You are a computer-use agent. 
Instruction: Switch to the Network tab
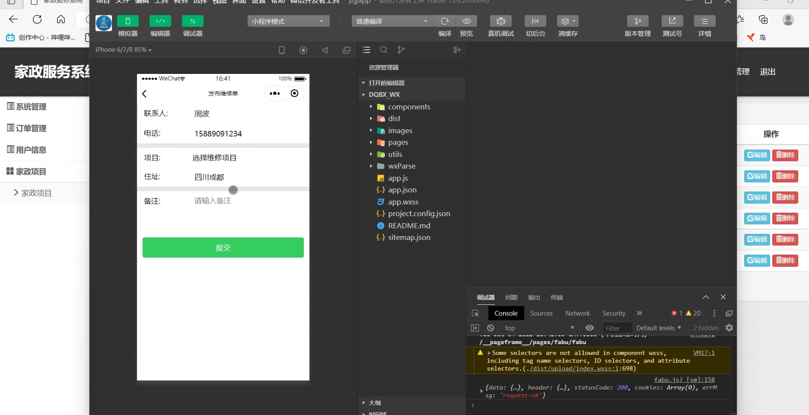coord(578,313)
